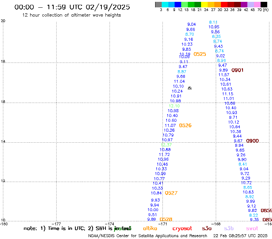Select the gray swatch in the color scale
The image size is (272, 239).
pyautogui.click(x=158, y=4)
